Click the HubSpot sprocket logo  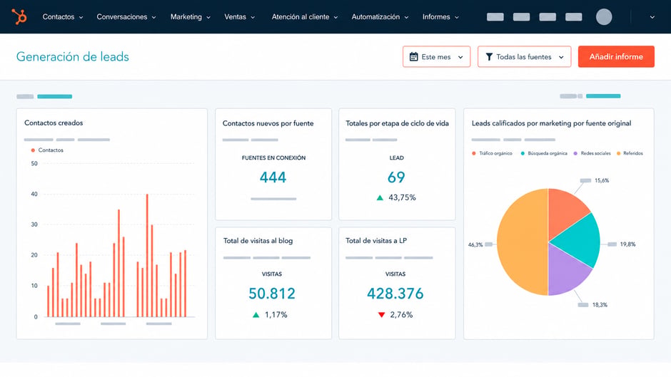click(x=19, y=16)
